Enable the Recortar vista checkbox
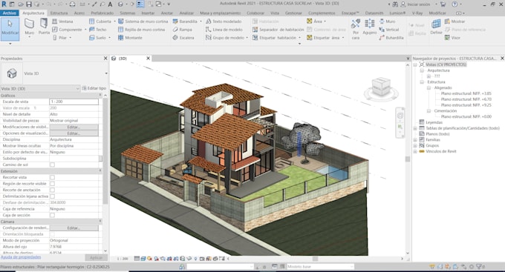The height and width of the screenshot is (272, 505). click(52, 177)
